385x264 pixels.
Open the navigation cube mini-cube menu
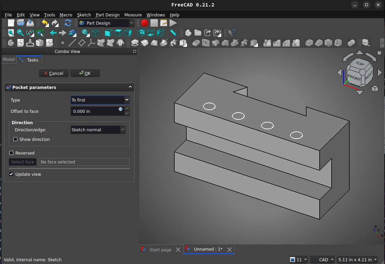pos(375,89)
